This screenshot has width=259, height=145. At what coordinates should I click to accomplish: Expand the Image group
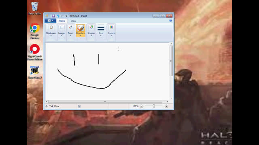point(62,32)
